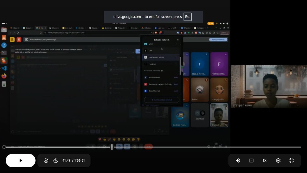This screenshot has width=307, height=173.
Task: Open the player settings gear
Action: [278, 160]
